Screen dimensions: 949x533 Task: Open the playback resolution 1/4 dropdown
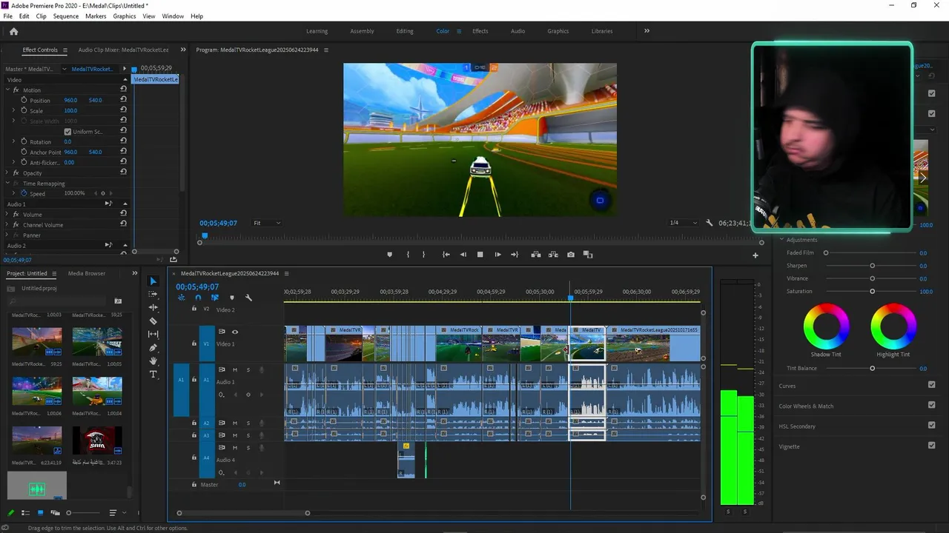tap(684, 223)
